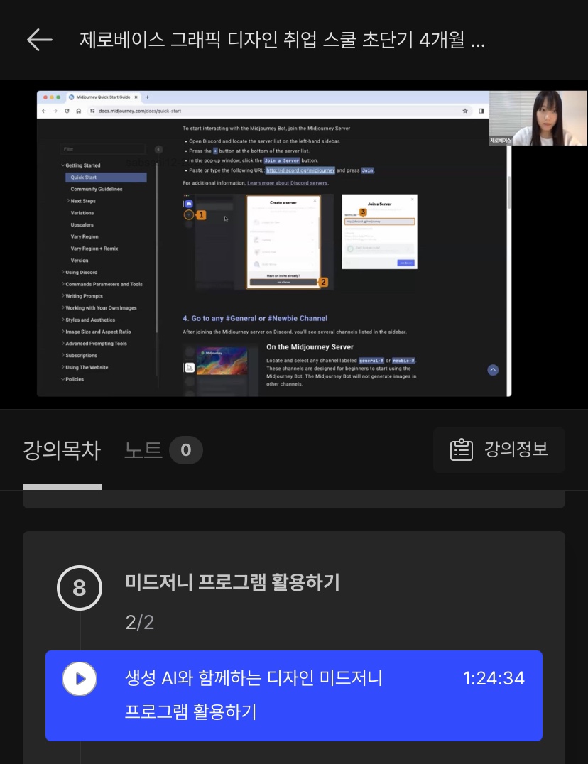
Task: Open Upscalers in docs sidebar
Action: (x=82, y=224)
